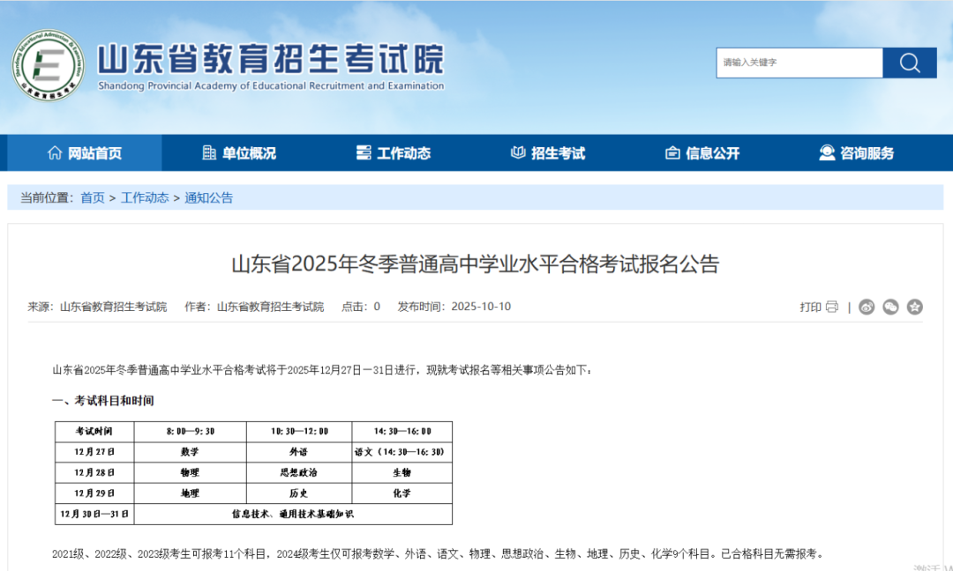This screenshot has height=571, width=953.
Task: Open 通知公告 breadcrumb link
Action: tap(209, 197)
